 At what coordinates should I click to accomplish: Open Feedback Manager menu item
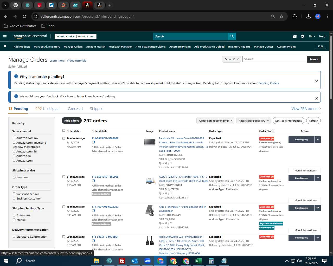tap(120, 47)
